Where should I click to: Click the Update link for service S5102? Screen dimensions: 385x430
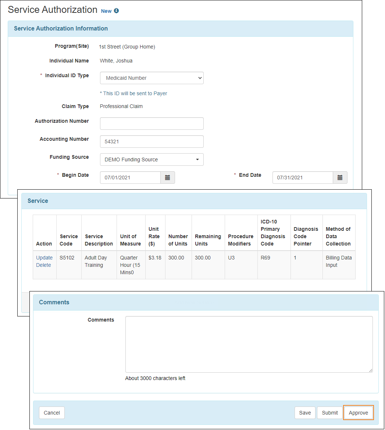(44, 258)
